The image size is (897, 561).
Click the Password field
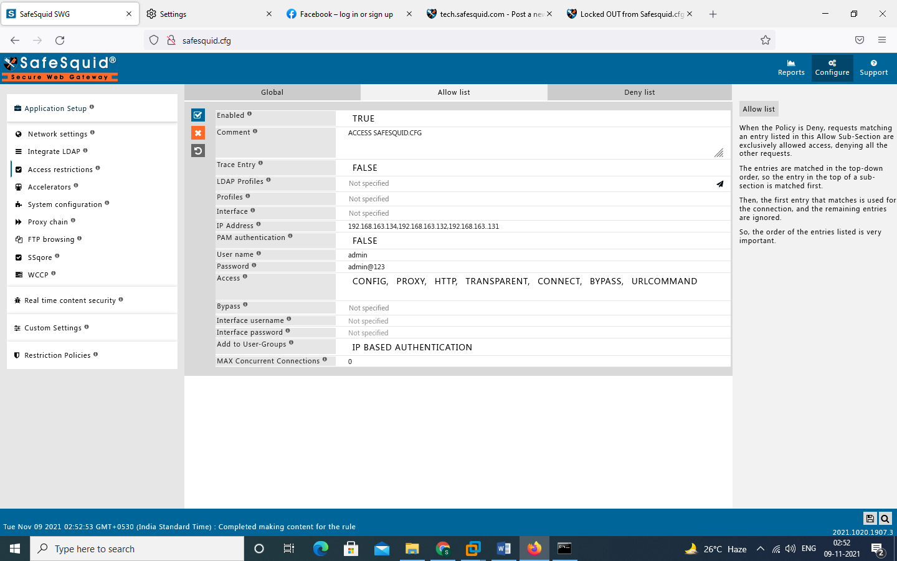[533, 267]
